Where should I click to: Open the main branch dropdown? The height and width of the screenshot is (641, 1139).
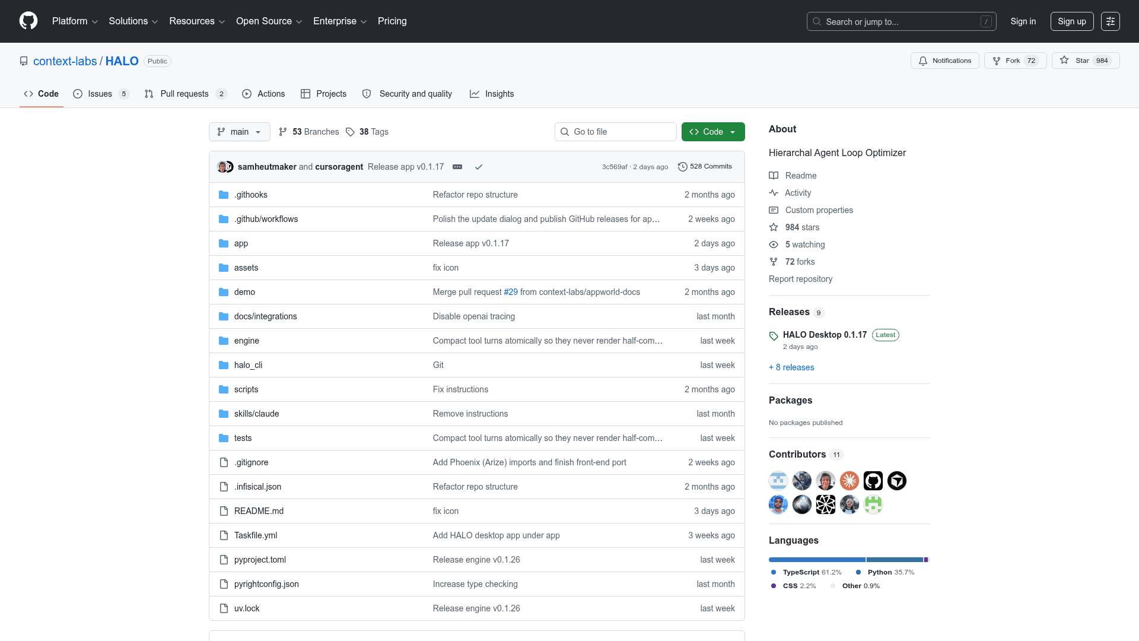pyautogui.click(x=240, y=132)
